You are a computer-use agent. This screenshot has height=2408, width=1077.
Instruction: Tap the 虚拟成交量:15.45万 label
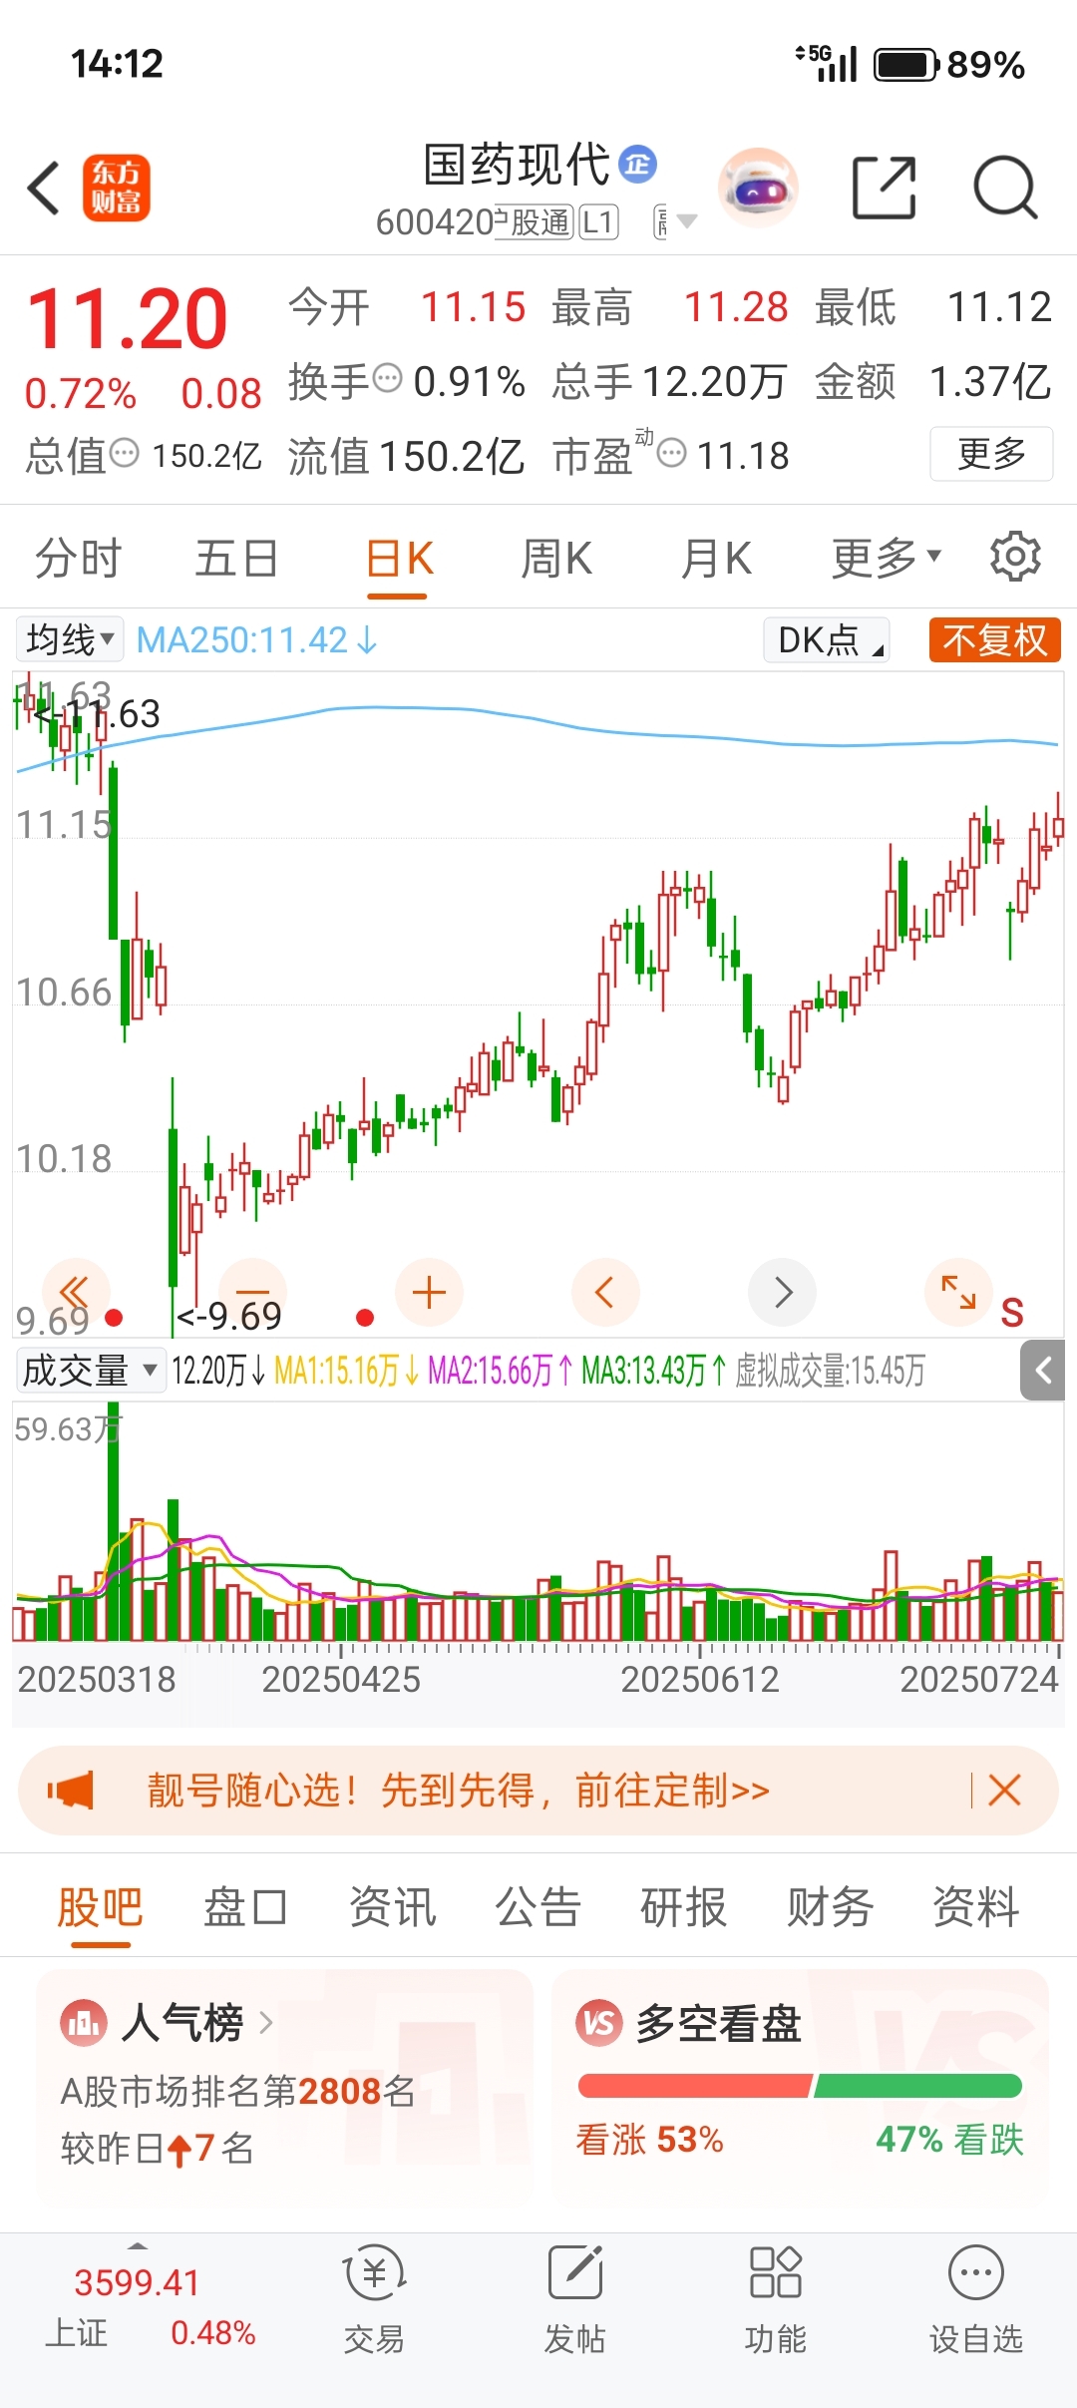point(830,1370)
